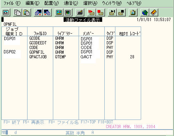Open the 通信(C) menu
Viewport: 174px width, 136px height.
(71, 3)
